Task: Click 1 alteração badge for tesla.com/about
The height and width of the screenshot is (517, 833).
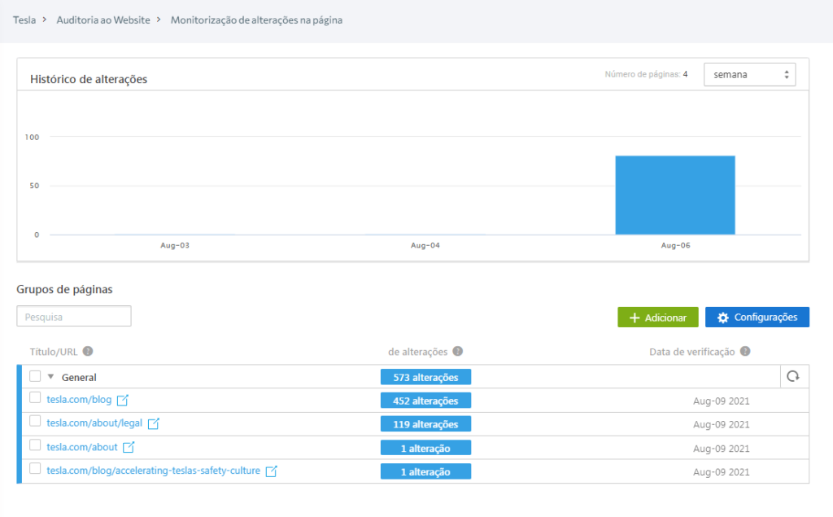Action: pyautogui.click(x=425, y=448)
